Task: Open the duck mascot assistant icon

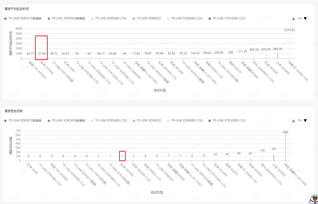Action: [314, 199]
